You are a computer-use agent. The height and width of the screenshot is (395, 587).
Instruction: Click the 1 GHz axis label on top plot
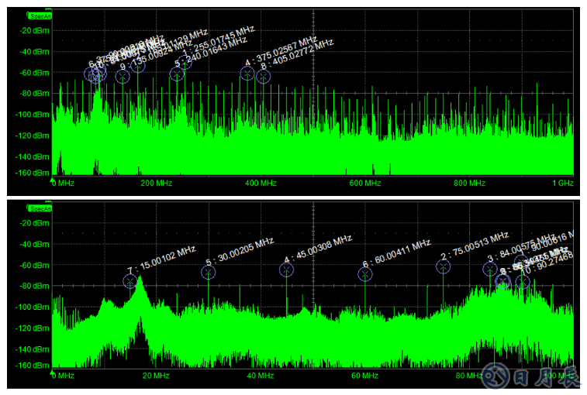pos(563,184)
